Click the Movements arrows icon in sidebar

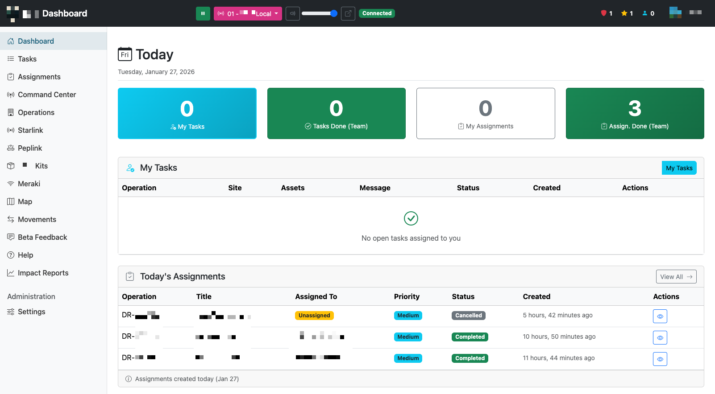pyautogui.click(x=11, y=219)
